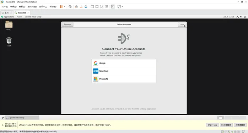Close the Rocky810 tab
This screenshot has height=133, width=248.
(28, 13)
